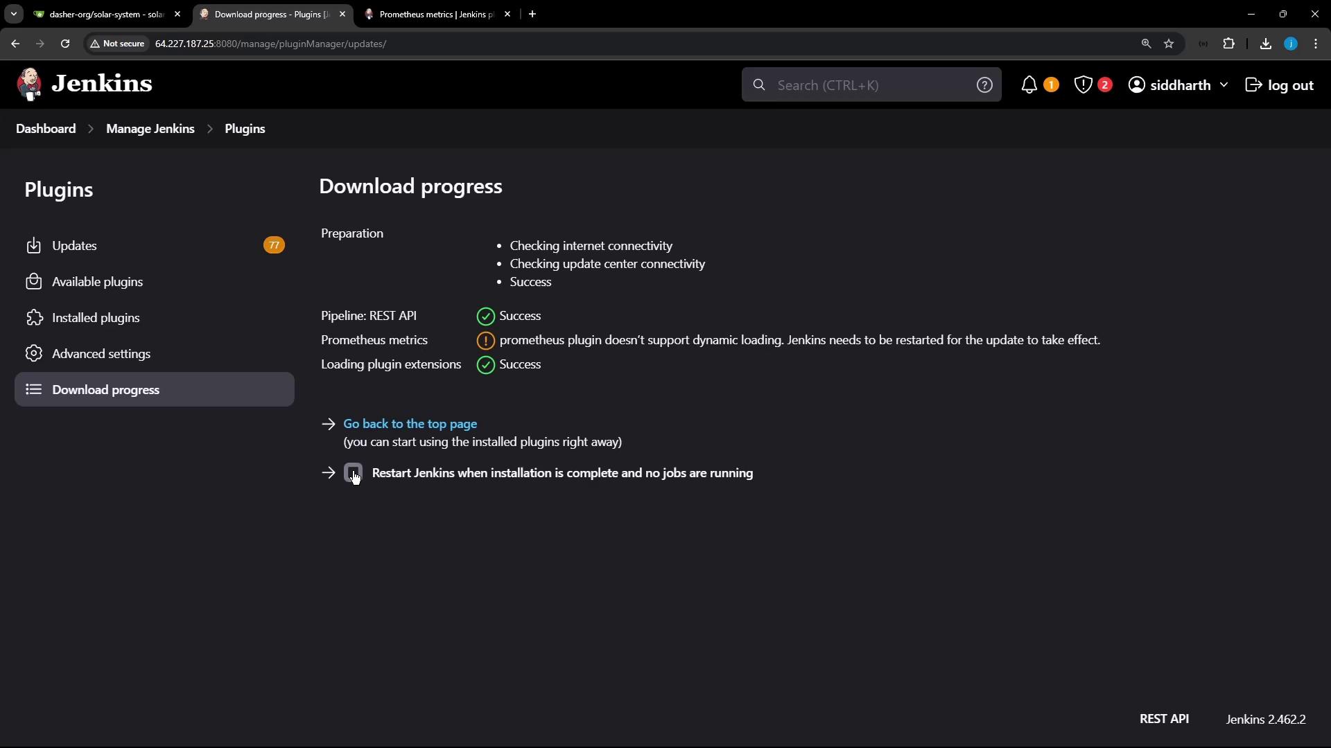This screenshot has height=748, width=1331.
Task: Open the Chrome three-dot menu
Action: click(1316, 44)
